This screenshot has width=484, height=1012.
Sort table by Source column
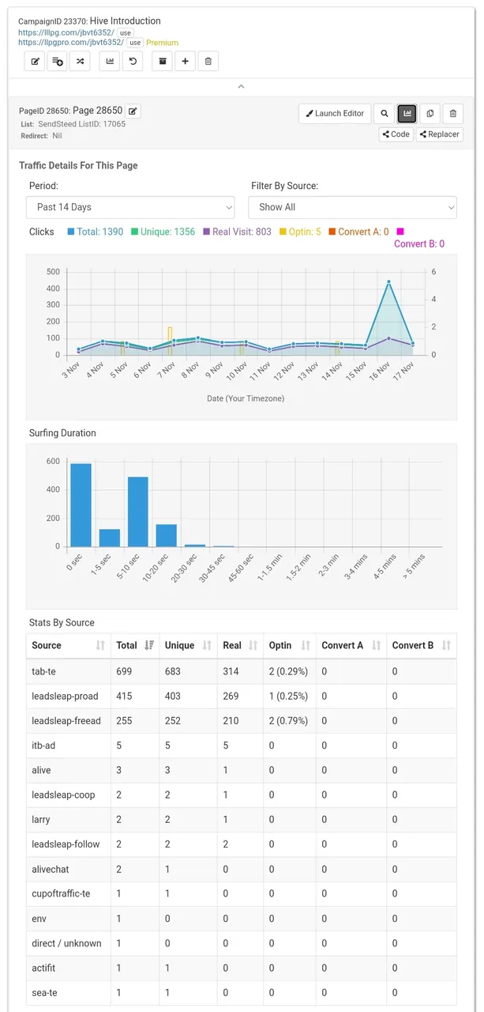pyautogui.click(x=68, y=645)
